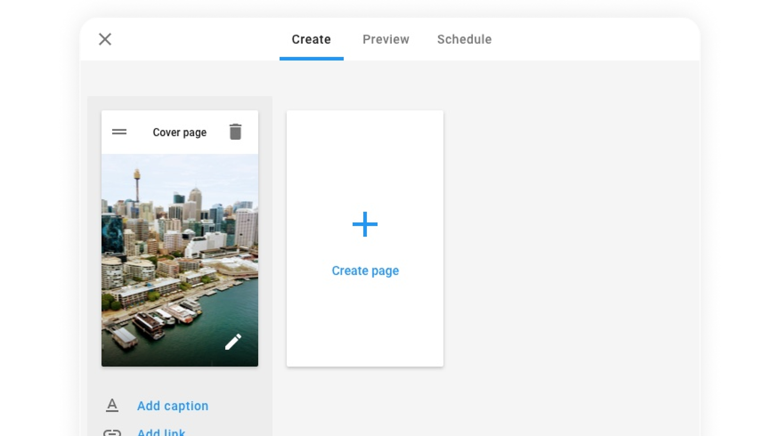Click the caption text icon
This screenshot has width=780, height=436.
click(112, 405)
